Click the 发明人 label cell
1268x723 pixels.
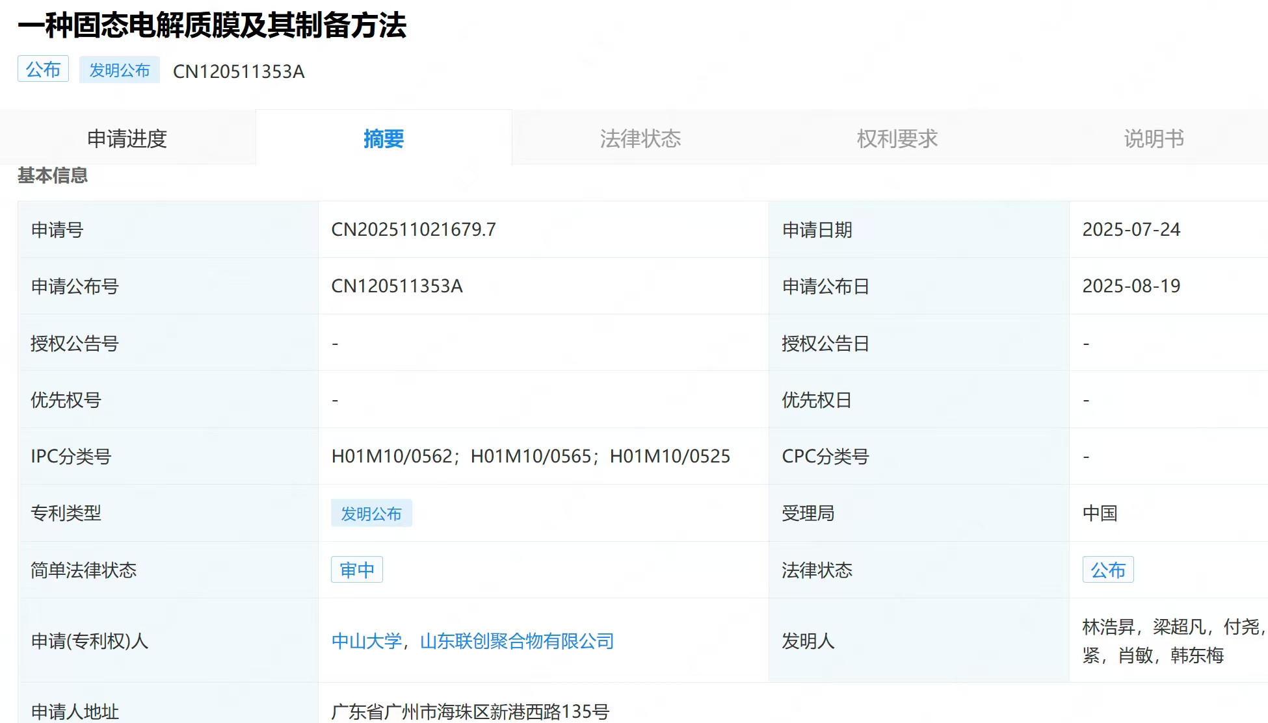(919, 641)
